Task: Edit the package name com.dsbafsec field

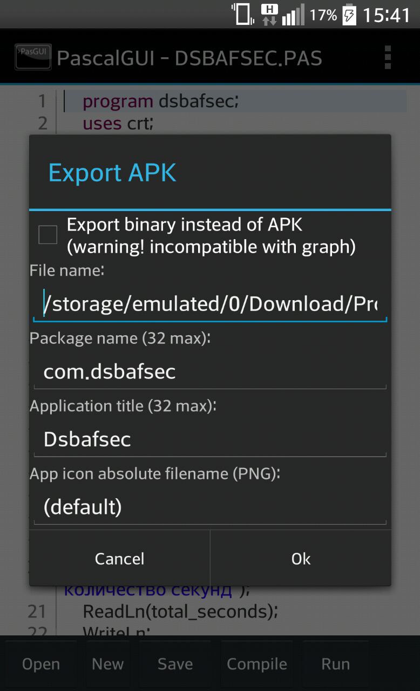Action: [x=210, y=372]
